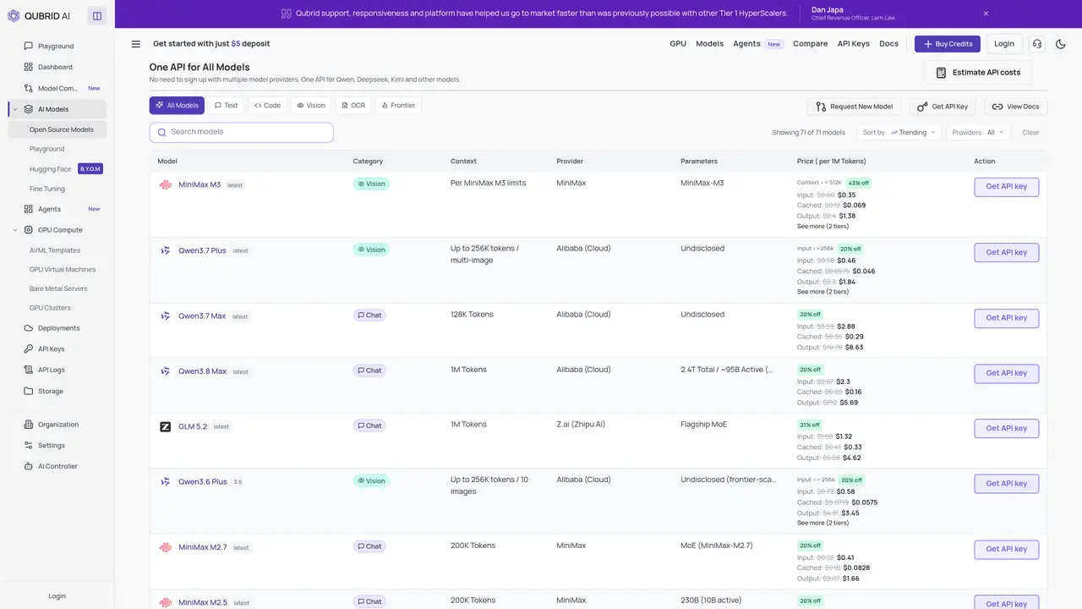Select the OCR filter tab

[353, 106]
